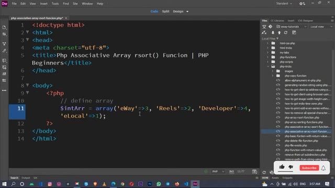Open the Insert menu
Image resolution: width=335 pixels, height=188 pixels.
pyautogui.click(x=43, y=4)
